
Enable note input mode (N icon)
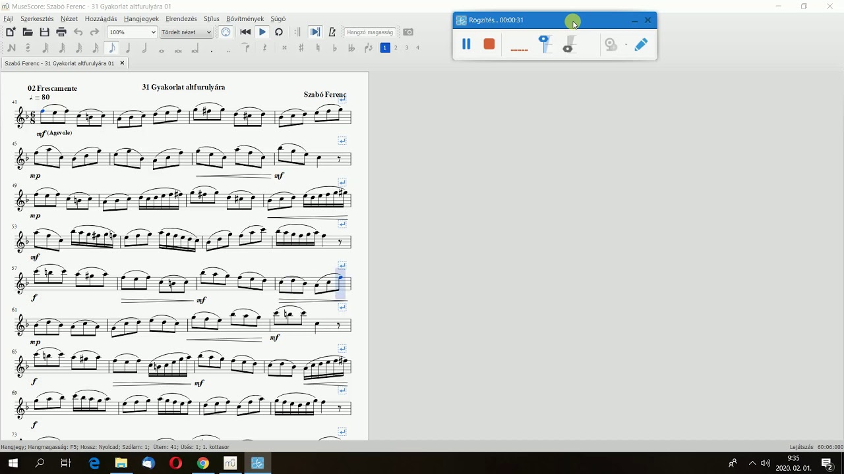(x=11, y=48)
